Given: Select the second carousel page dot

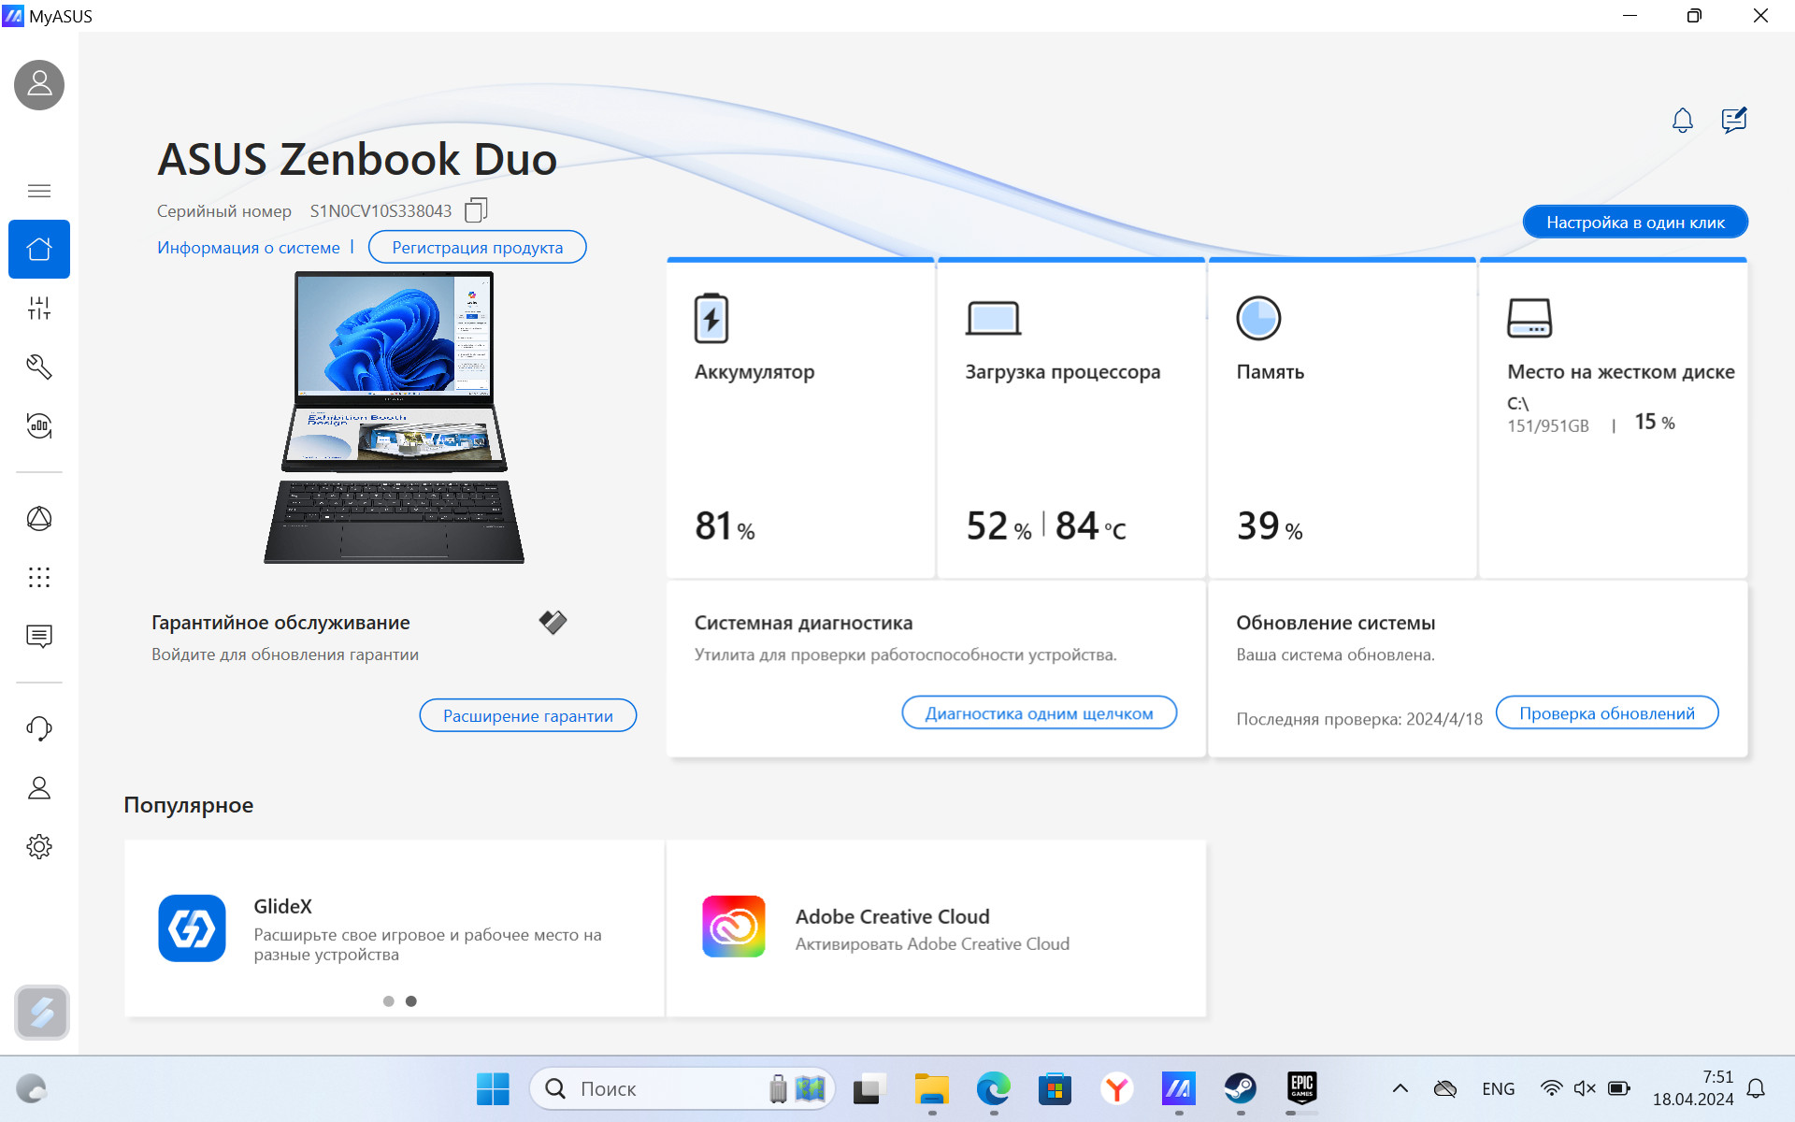Looking at the screenshot, I should 410,1001.
